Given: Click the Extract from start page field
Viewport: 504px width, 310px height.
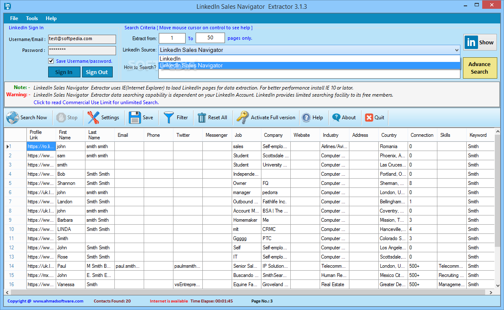Looking at the screenshot, I should click(172, 38).
